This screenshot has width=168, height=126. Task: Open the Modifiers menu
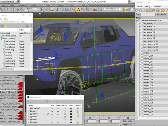(x=17, y=5)
